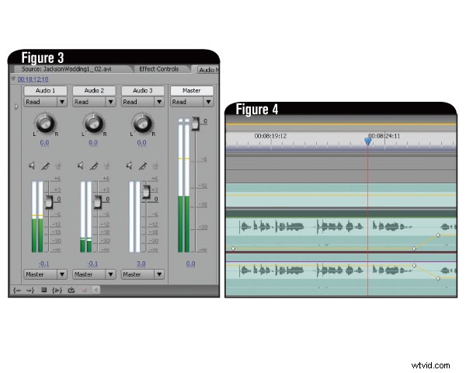Click the Audio 2 track name field

[x=94, y=90]
